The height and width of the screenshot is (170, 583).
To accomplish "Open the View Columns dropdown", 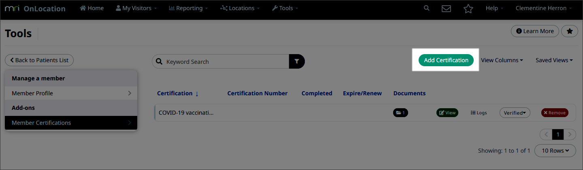I will click(x=502, y=60).
